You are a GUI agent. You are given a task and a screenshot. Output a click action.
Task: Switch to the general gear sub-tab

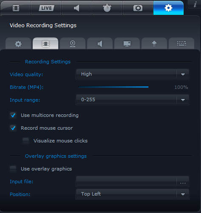click(x=18, y=44)
